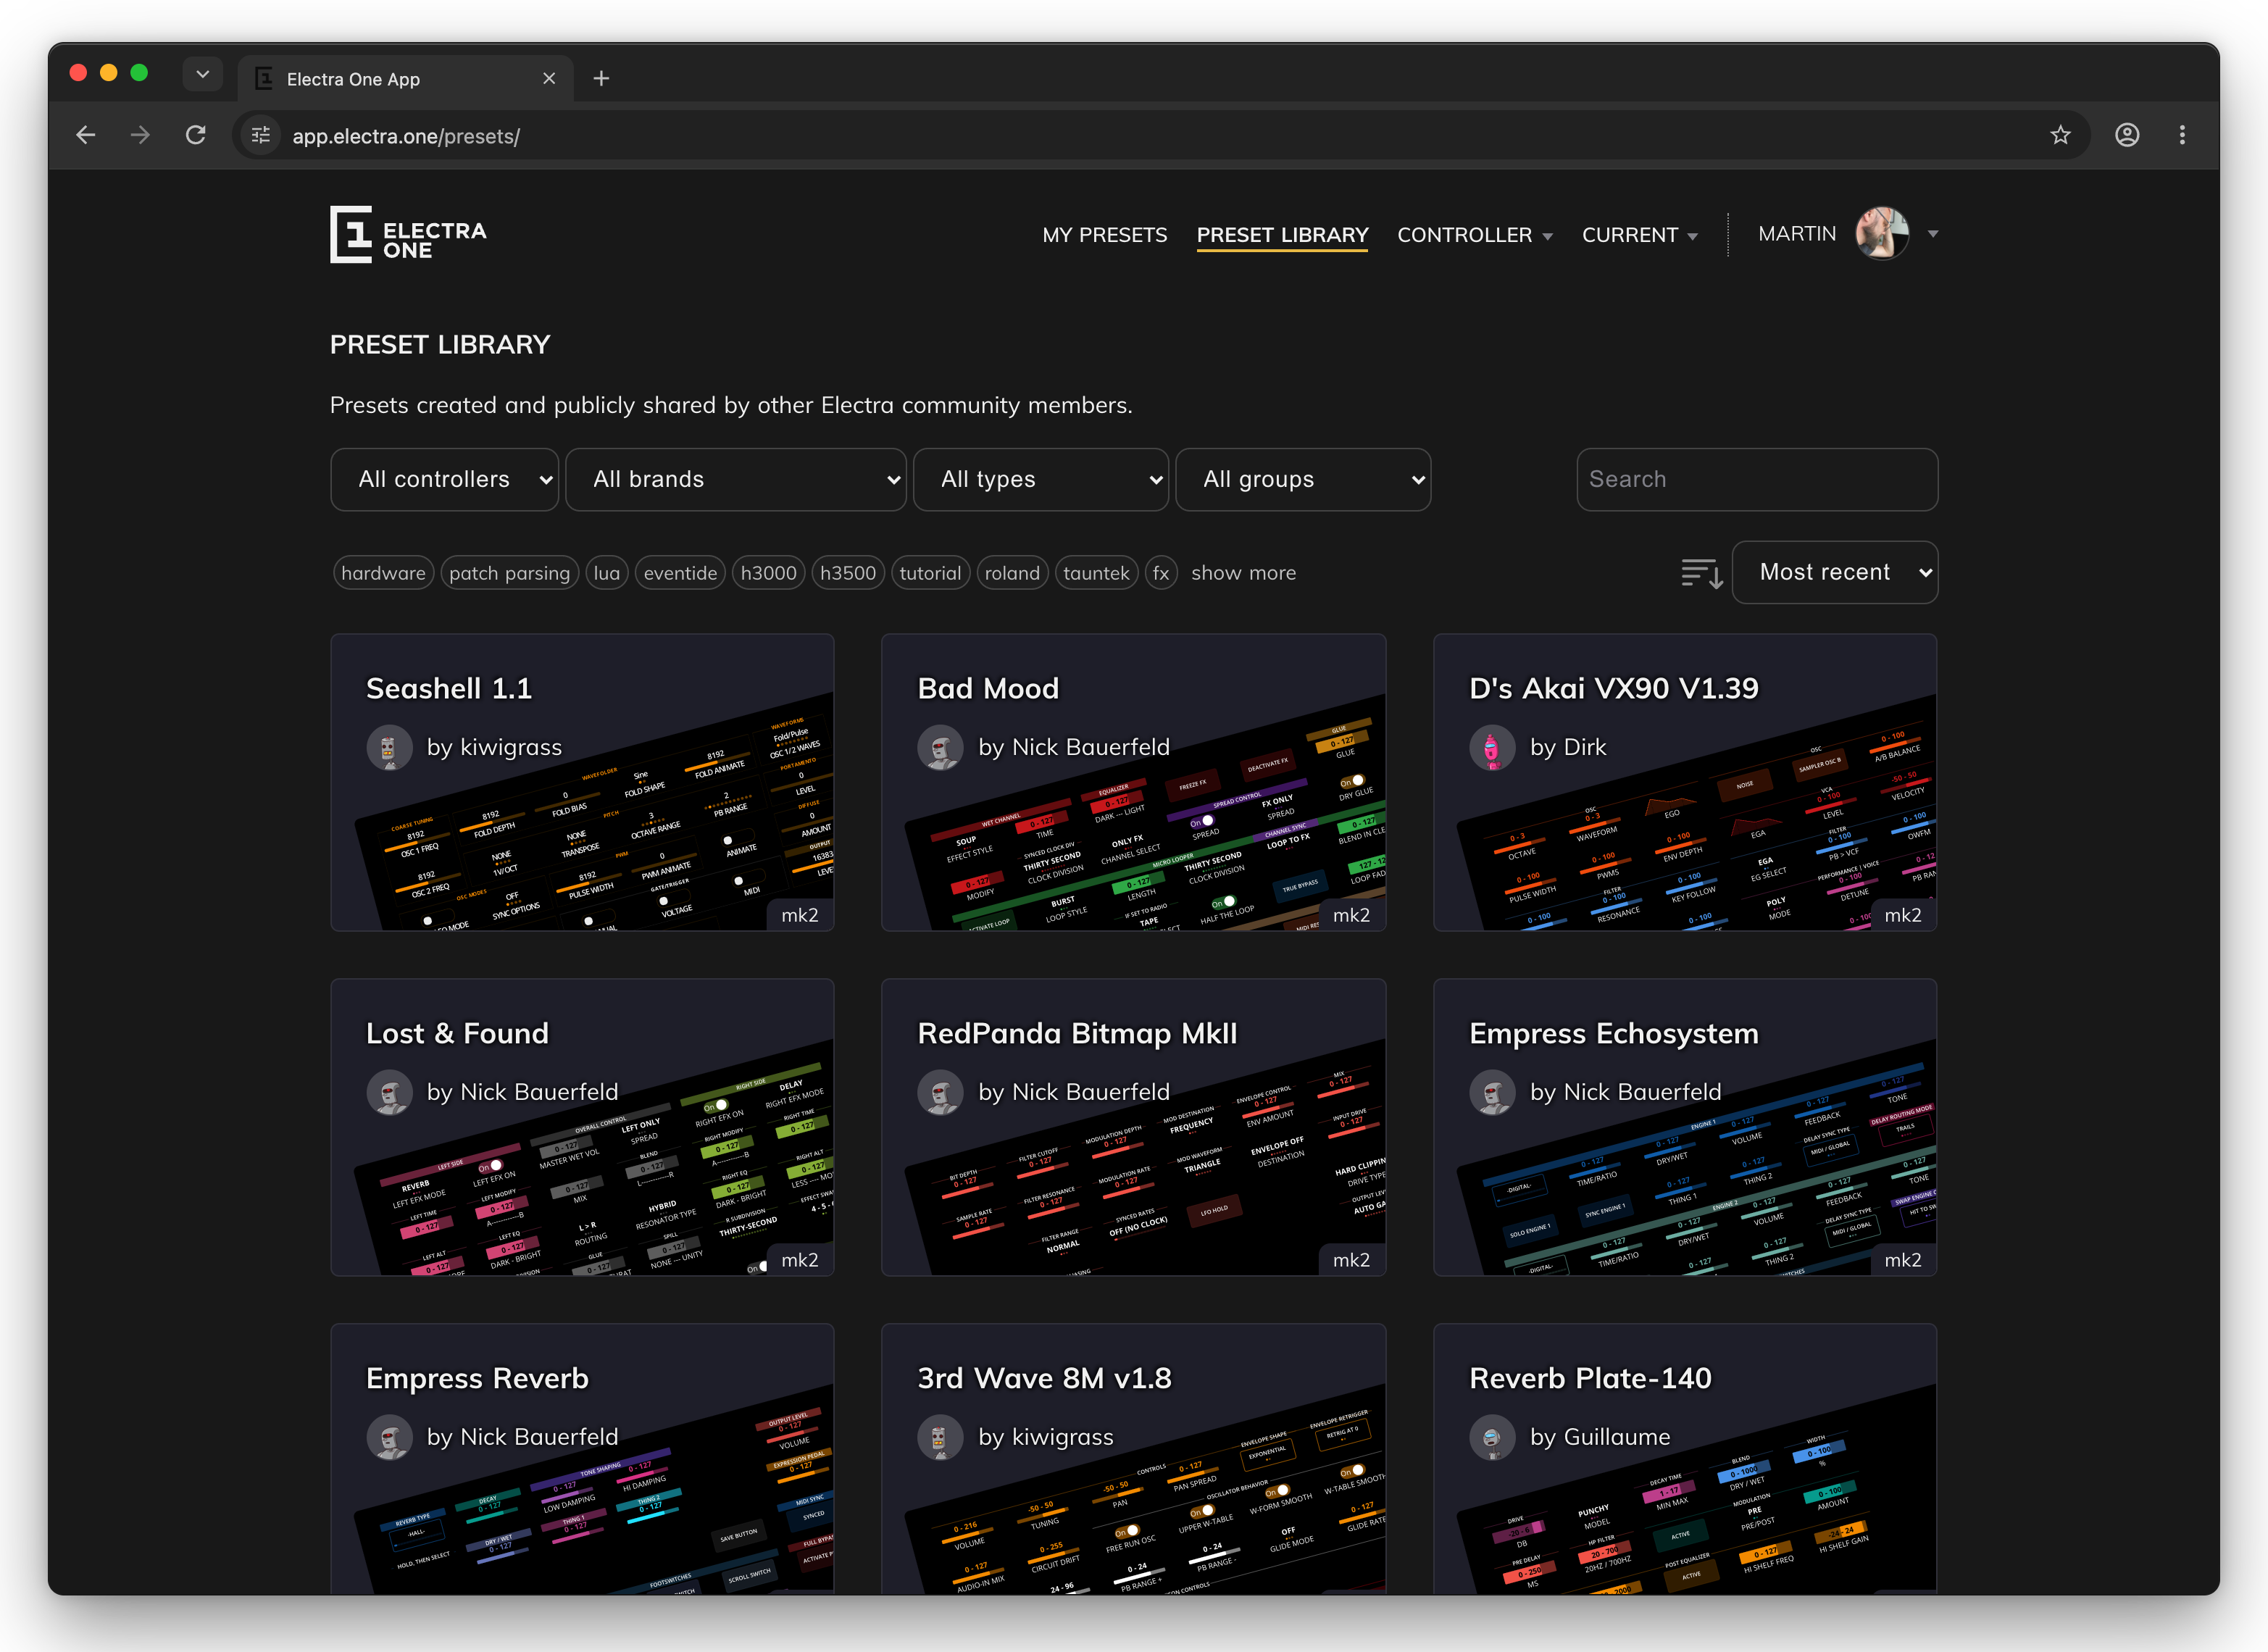Open the D's Akai VX90 V1.39 preset

(1685, 782)
